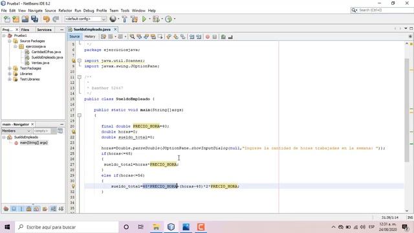Open File Explorer from the taskbar
414x233 pixels.
point(156,227)
